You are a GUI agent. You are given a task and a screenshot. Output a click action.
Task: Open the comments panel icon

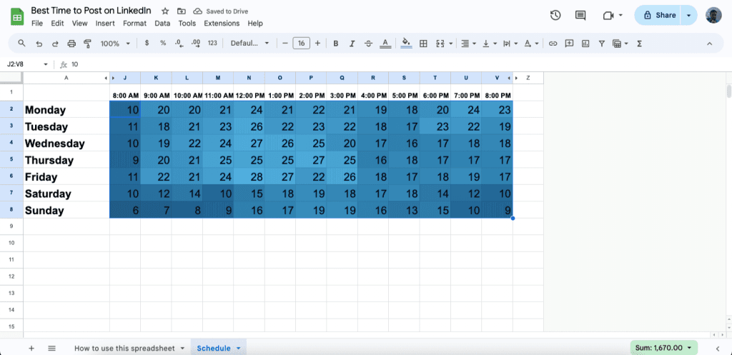pos(580,15)
